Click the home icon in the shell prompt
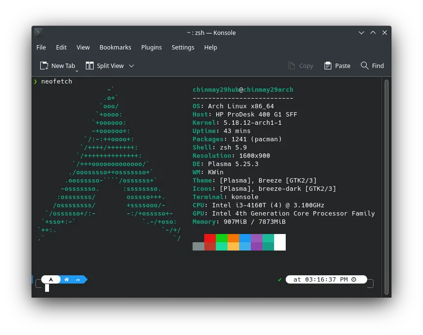Screen dimensions: 423x335 tap(66, 279)
